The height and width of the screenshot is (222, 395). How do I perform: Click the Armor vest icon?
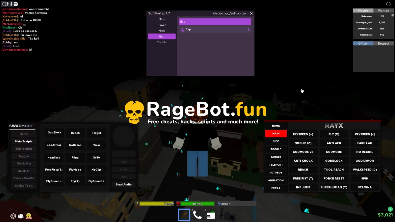(219, 204)
